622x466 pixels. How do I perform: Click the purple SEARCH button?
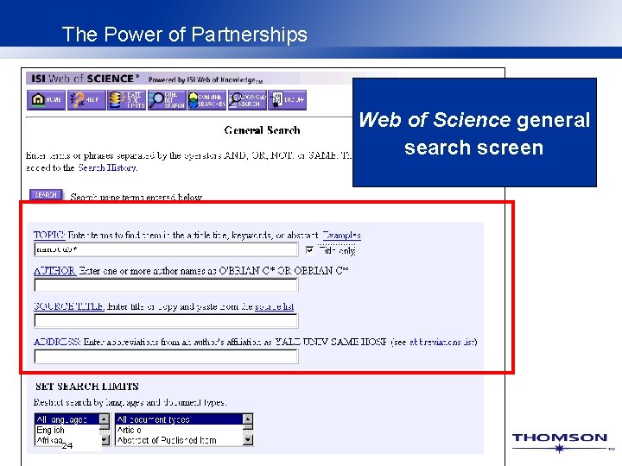(46, 195)
